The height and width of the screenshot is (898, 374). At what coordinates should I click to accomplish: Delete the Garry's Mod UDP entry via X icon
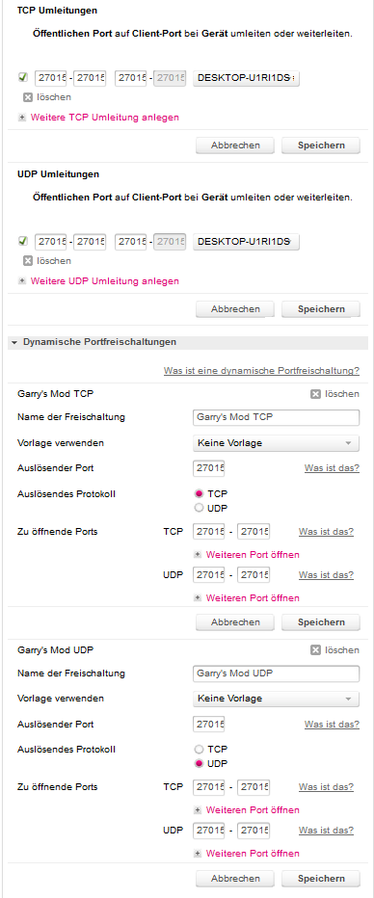315,650
